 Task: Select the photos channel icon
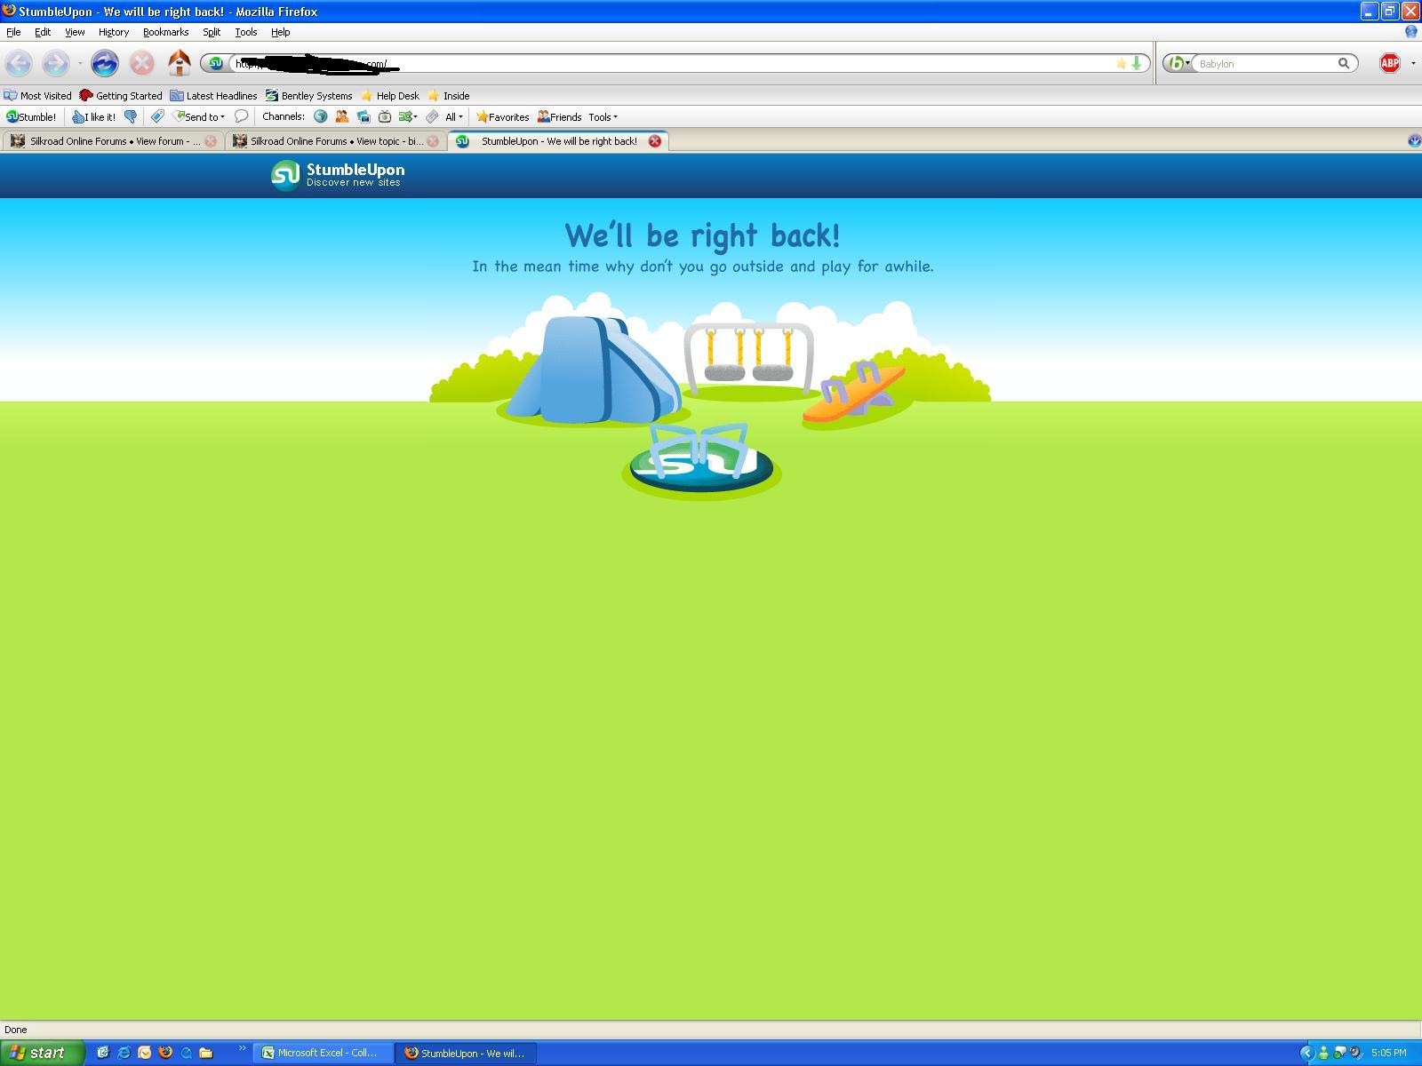pos(363,116)
